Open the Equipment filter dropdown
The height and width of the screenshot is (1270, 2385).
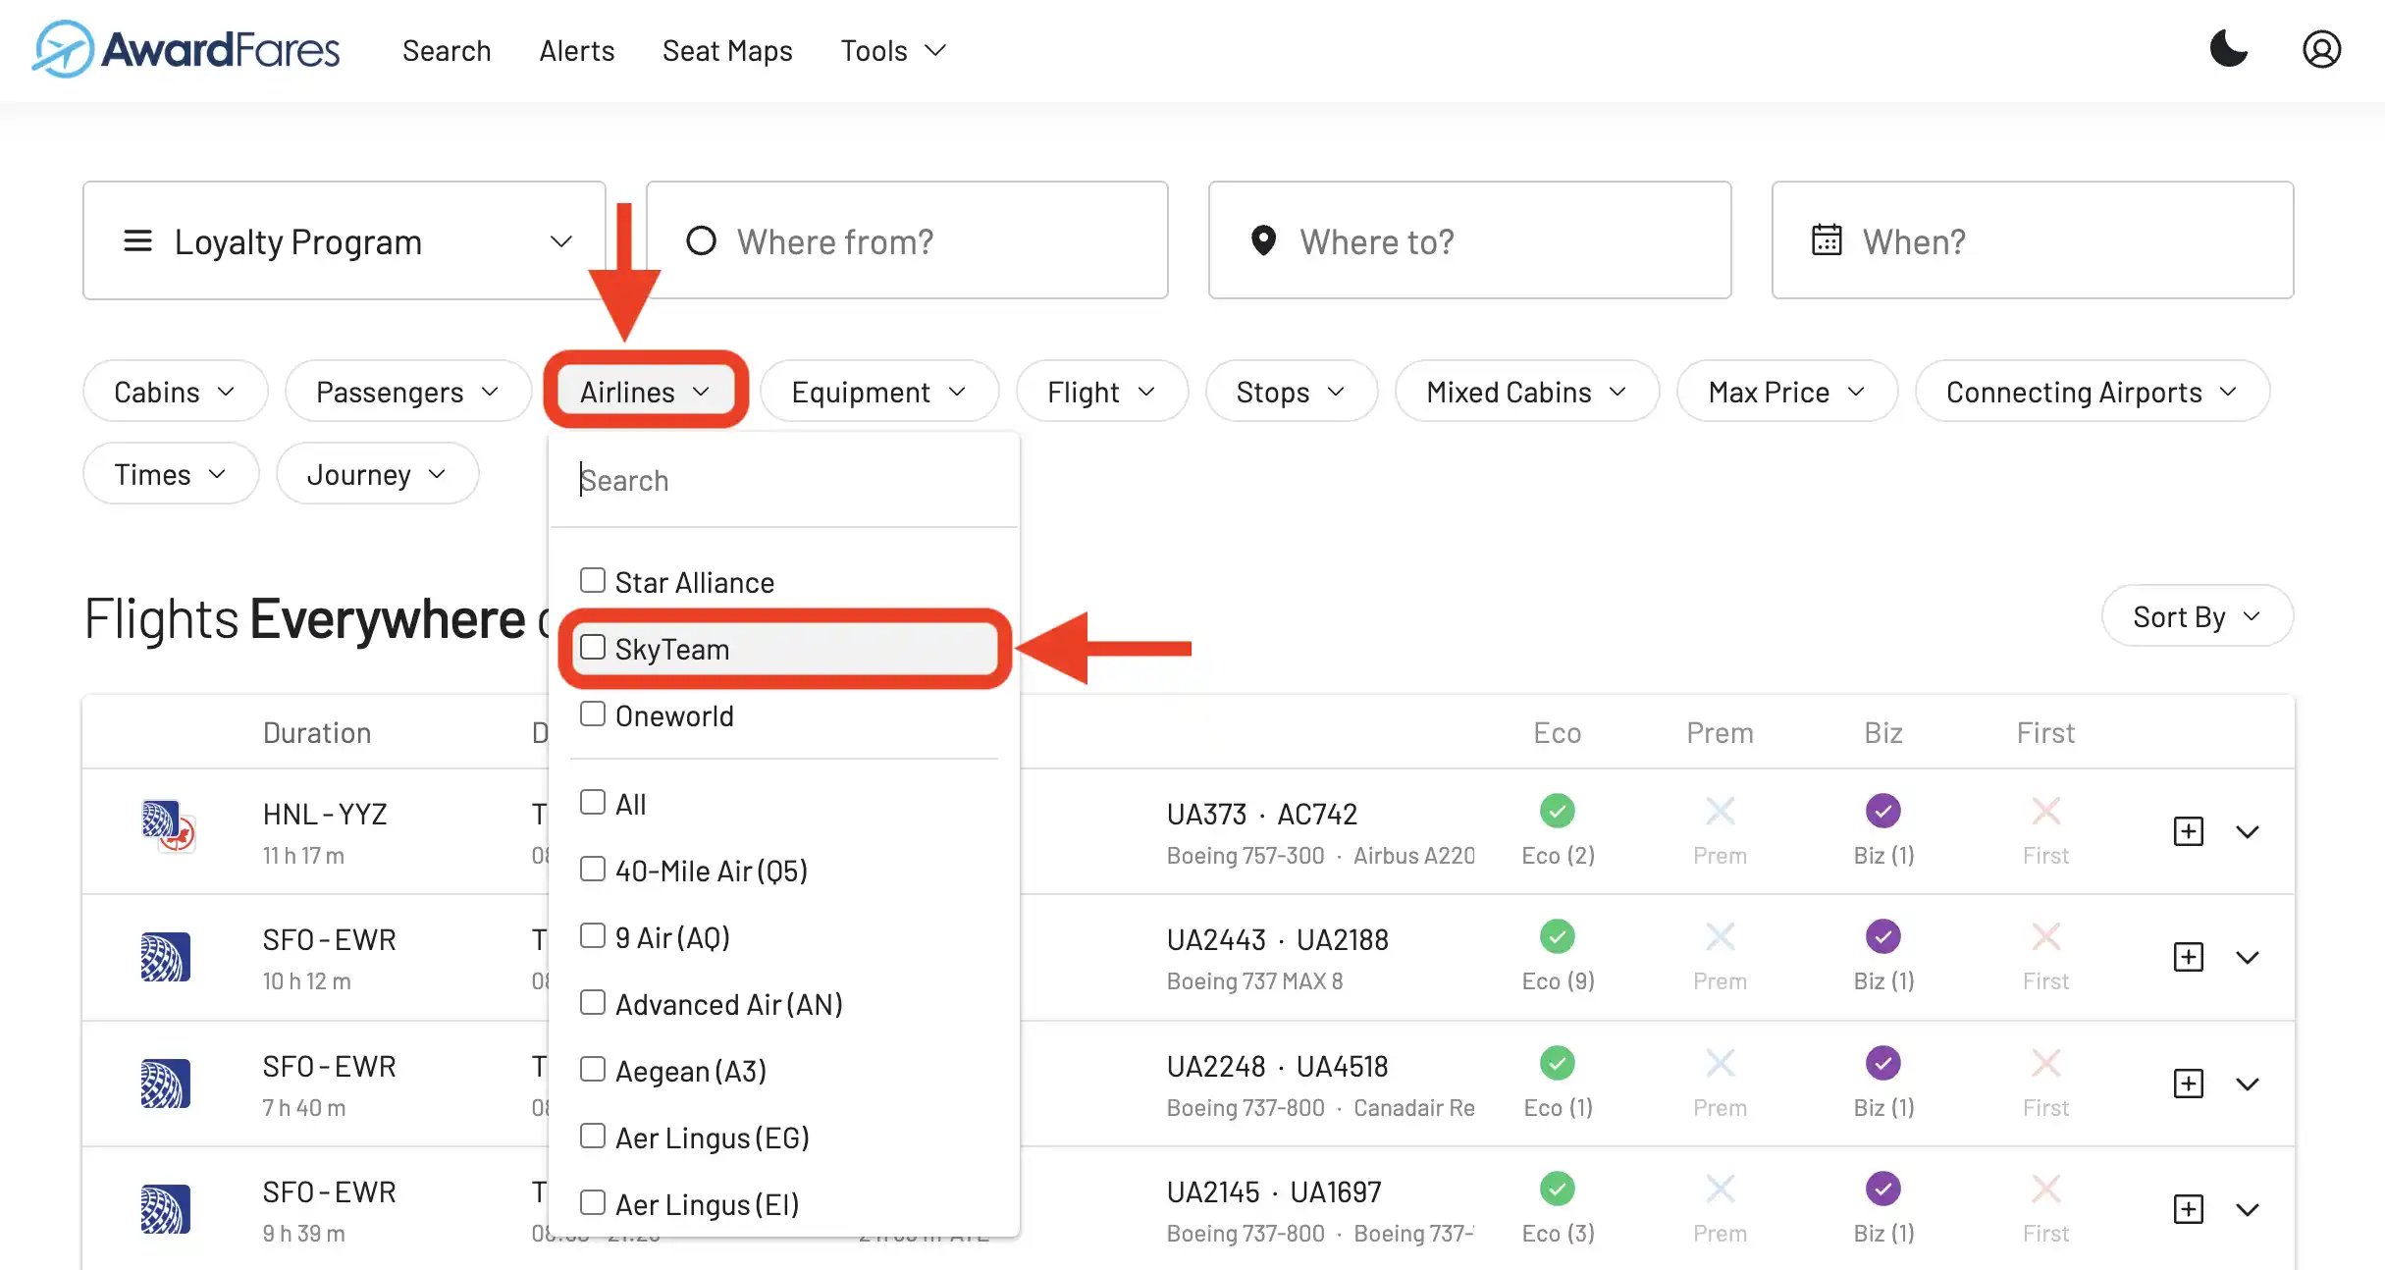click(x=878, y=392)
